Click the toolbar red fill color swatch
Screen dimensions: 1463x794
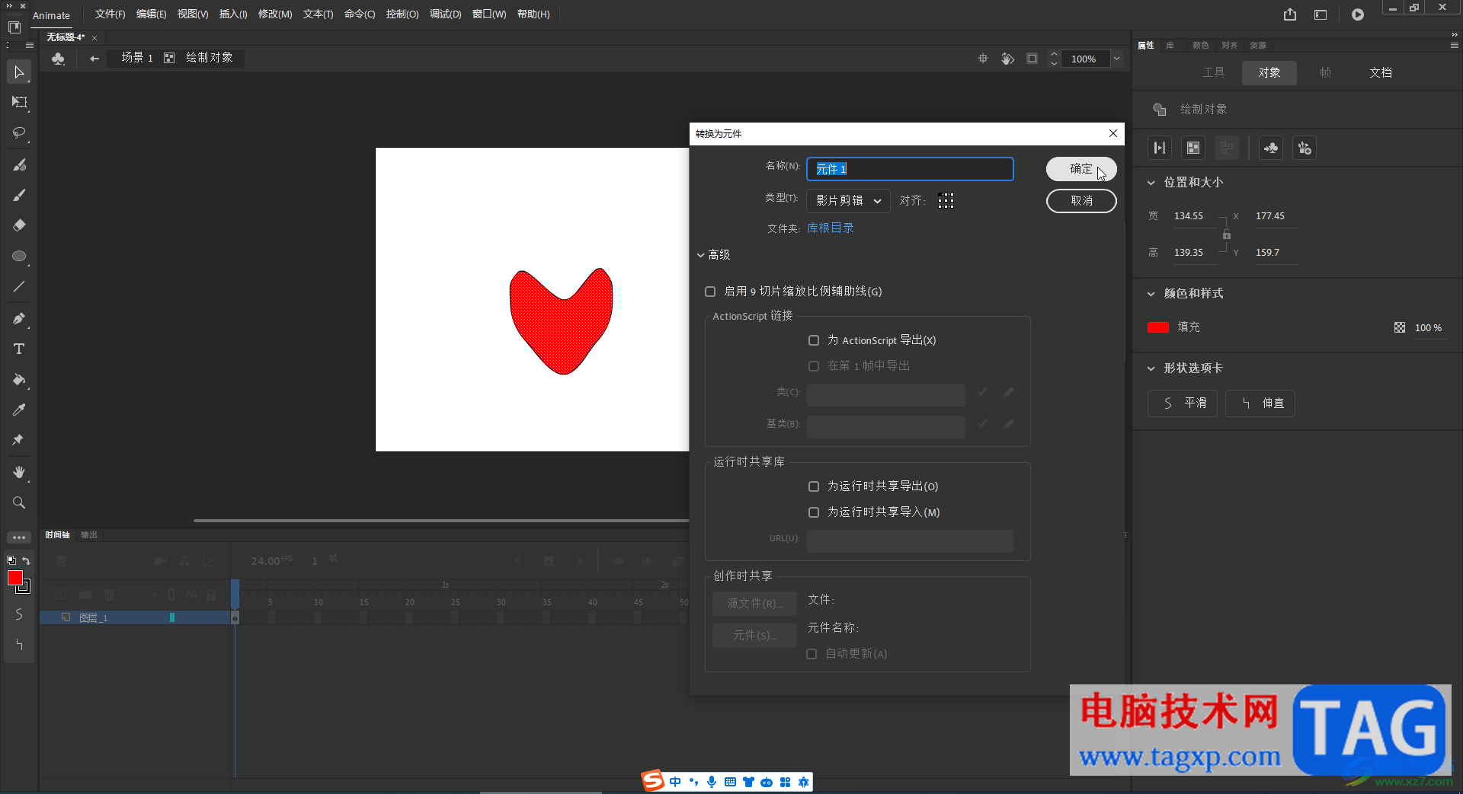point(15,579)
